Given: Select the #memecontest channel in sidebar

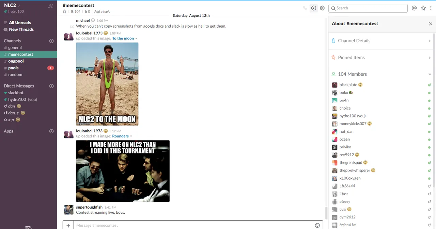Looking at the screenshot, I should click(x=29, y=54).
